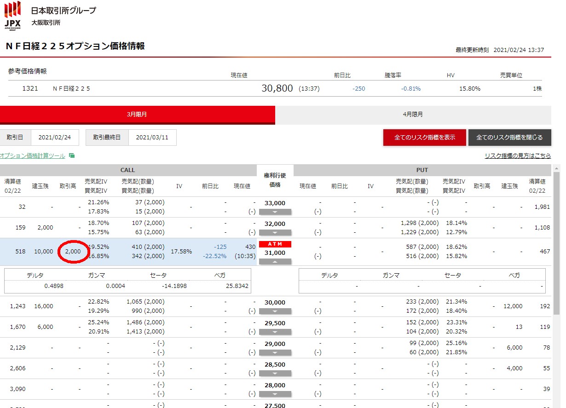Click 全てのリスク指標を表示 button
Screen dimensions: 566x408
(425, 138)
